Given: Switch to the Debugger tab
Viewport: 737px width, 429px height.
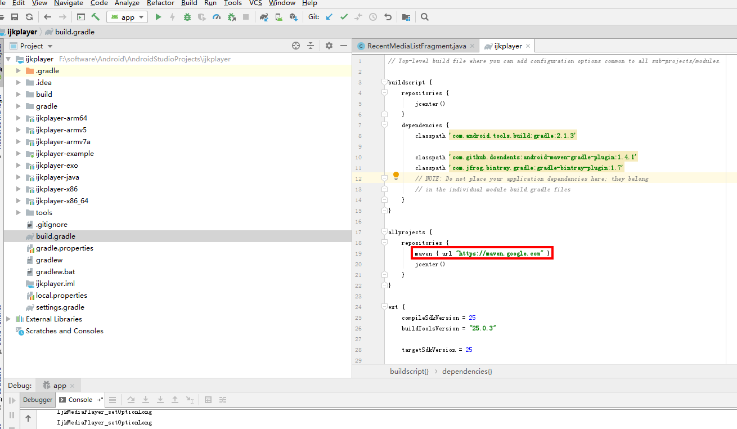Looking at the screenshot, I should pyautogui.click(x=38, y=400).
